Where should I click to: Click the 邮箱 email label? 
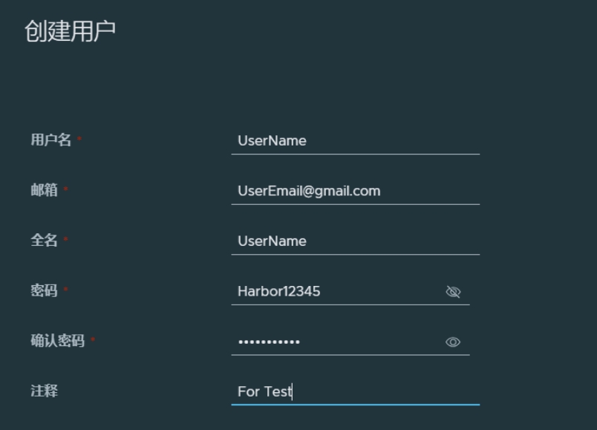pos(44,189)
